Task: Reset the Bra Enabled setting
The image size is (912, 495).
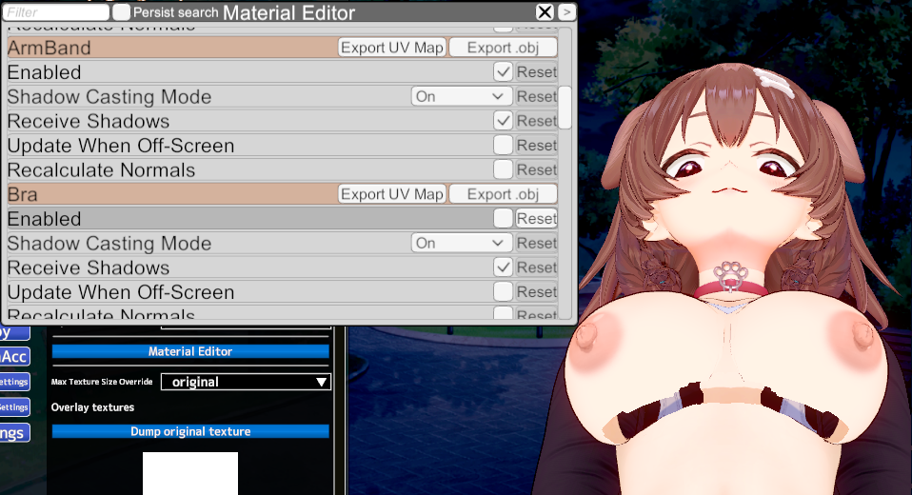Action: coord(537,218)
